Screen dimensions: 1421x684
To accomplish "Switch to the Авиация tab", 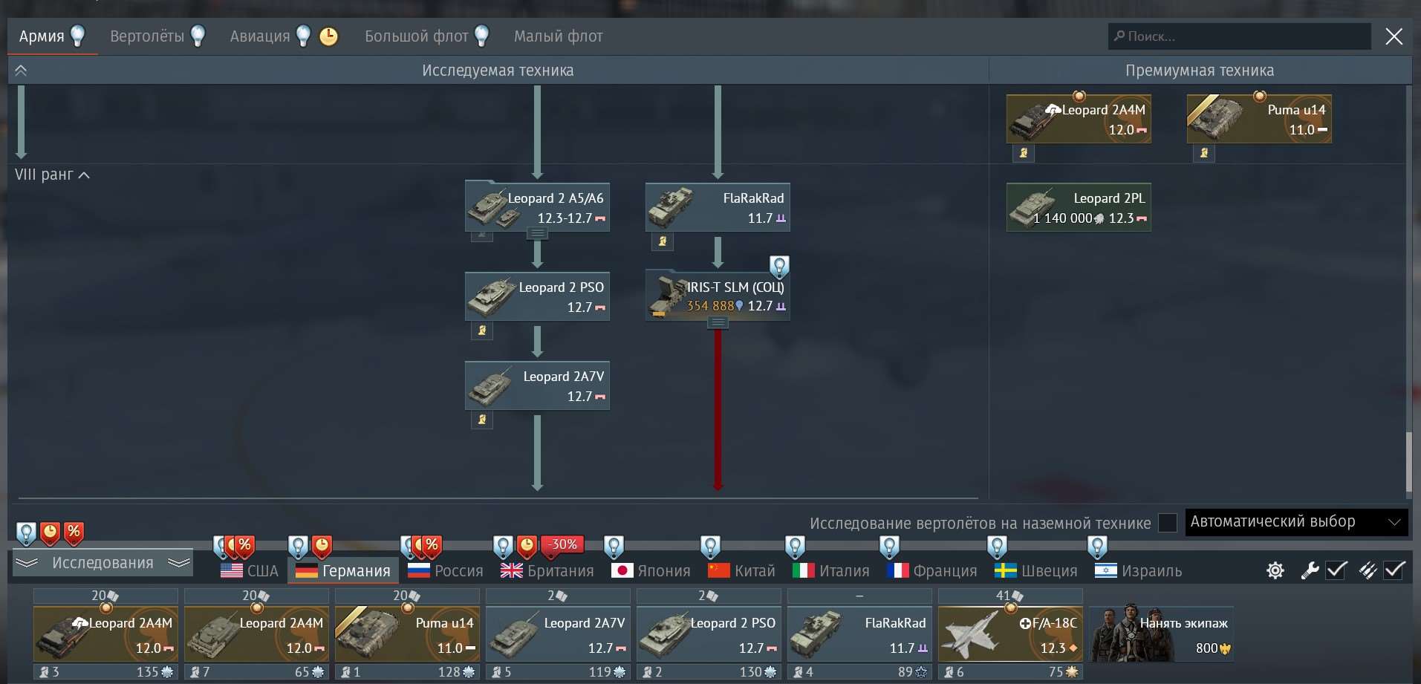I will (260, 36).
